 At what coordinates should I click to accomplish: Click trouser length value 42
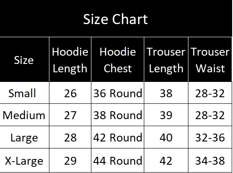click(x=166, y=160)
